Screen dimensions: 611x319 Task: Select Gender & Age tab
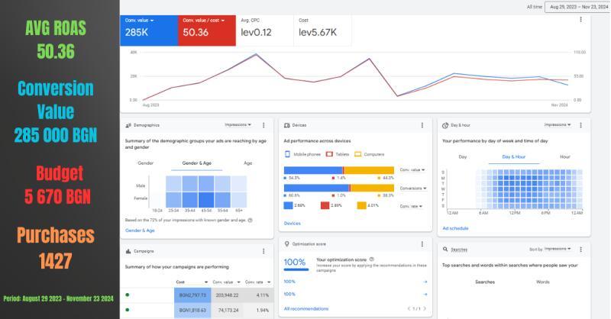197,163
